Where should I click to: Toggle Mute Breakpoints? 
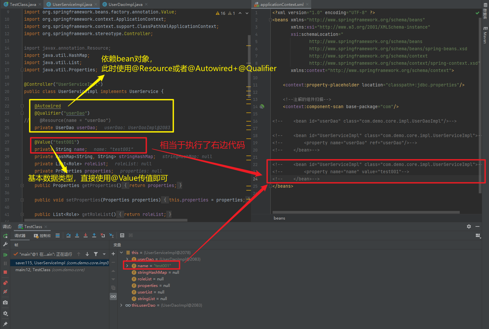pos(5,292)
